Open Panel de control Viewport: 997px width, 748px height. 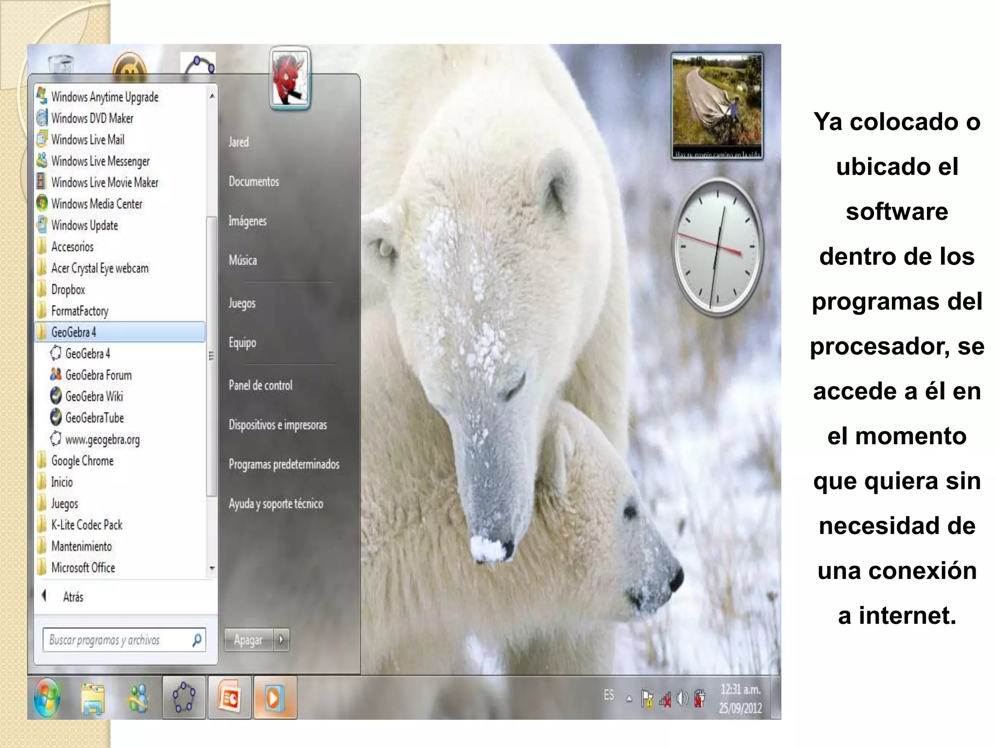(260, 385)
